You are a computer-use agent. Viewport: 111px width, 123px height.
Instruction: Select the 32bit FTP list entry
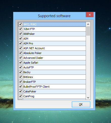click(x=54, y=29)
